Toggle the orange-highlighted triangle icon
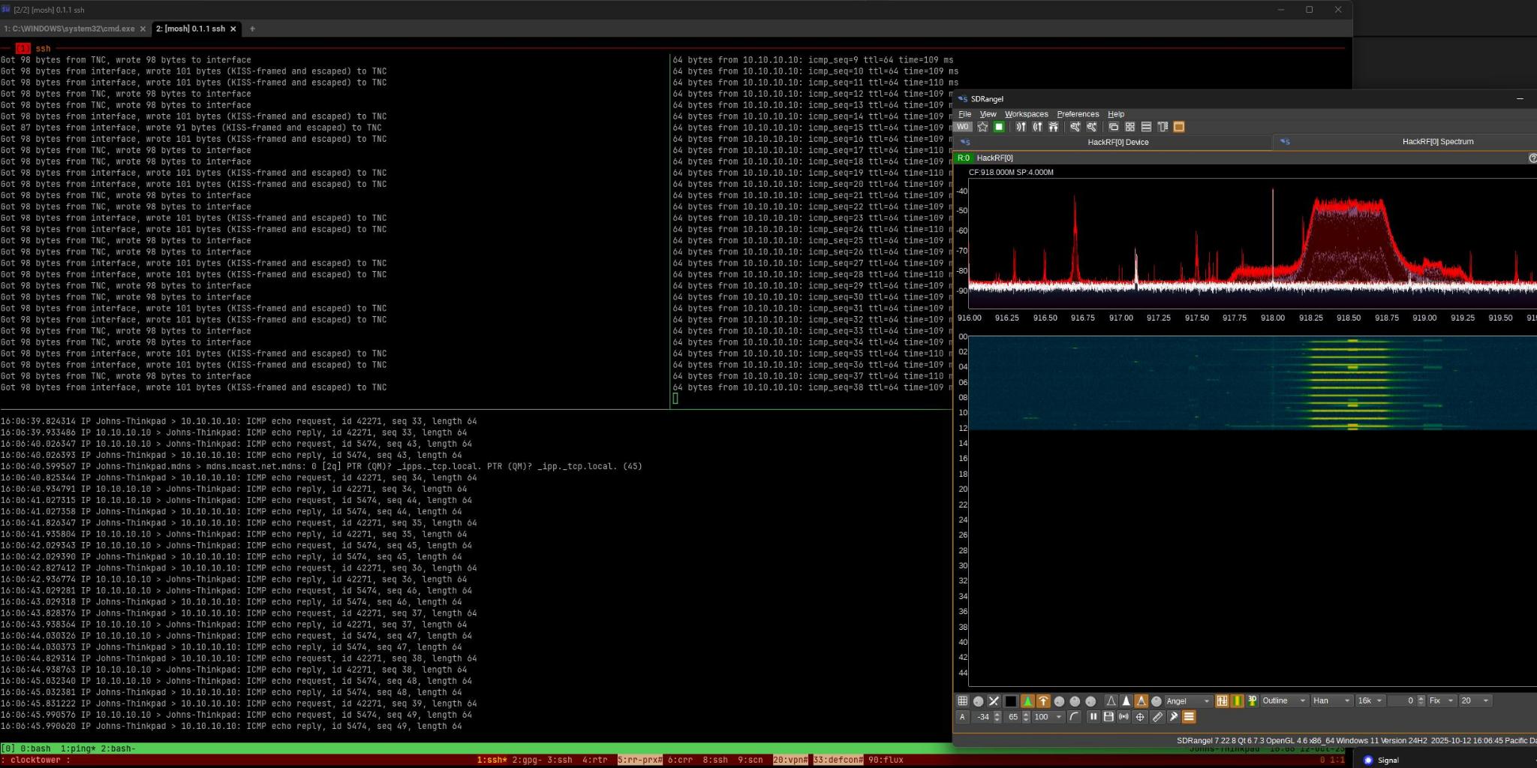Image resolution: width=1537 pixels, height=768 pixels. 1141,700
